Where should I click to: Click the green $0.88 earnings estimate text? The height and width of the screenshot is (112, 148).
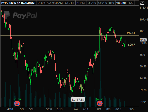point(17,99)
